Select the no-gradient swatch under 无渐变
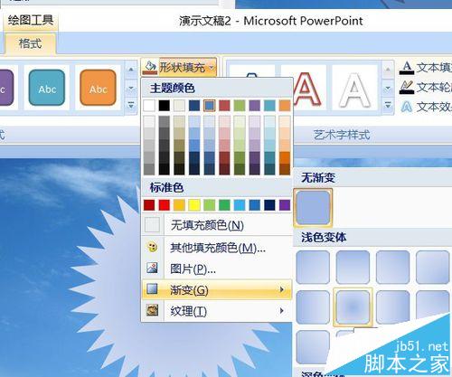Screen dimensions: 452x377 313,208
